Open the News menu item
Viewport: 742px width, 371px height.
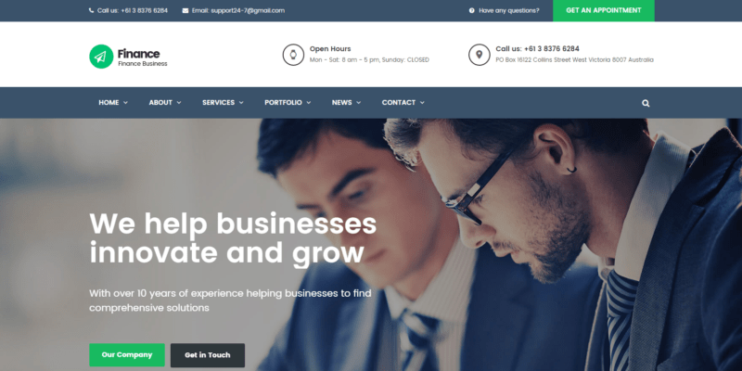(346, 103)
